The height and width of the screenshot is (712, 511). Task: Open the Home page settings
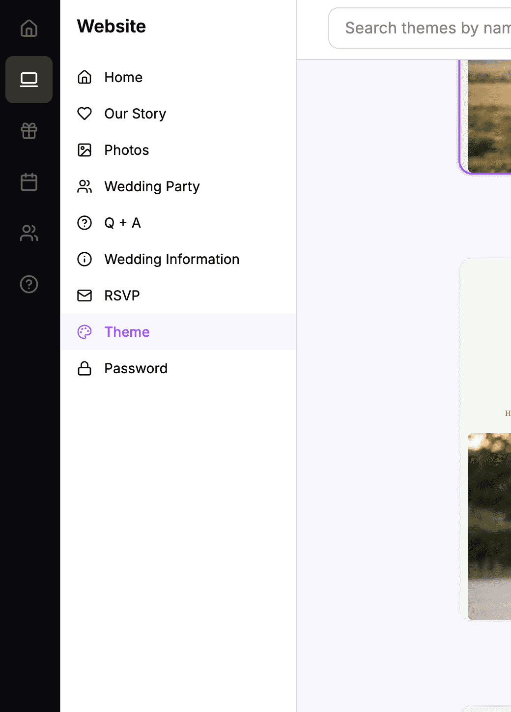coord(123,77)
